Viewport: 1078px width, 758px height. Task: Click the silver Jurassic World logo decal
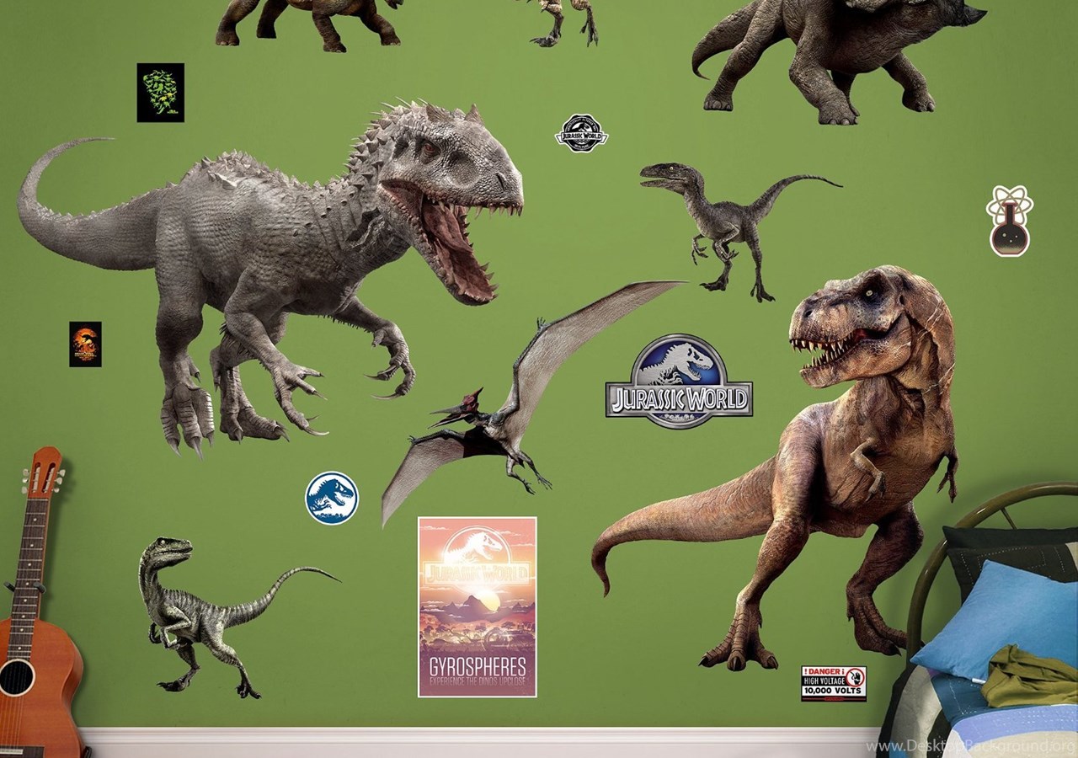679,382
